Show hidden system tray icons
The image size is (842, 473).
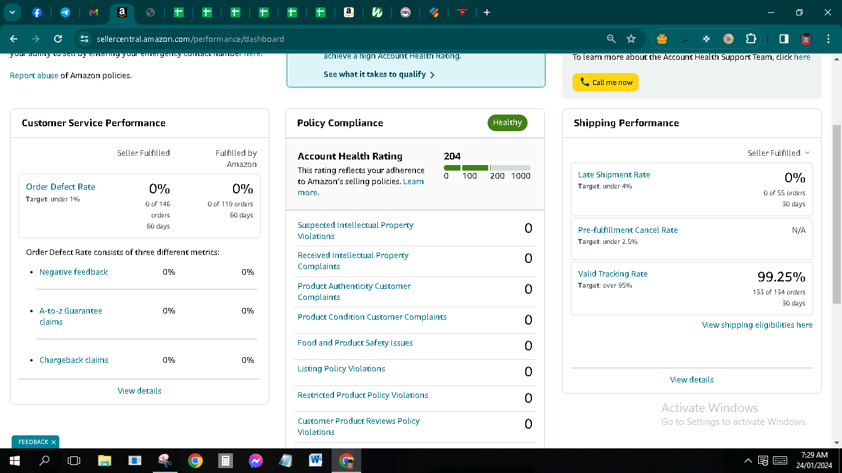748,460
